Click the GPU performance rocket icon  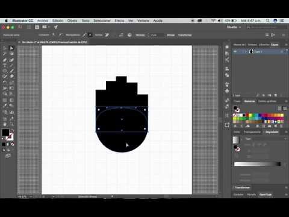tap(56, 27)
